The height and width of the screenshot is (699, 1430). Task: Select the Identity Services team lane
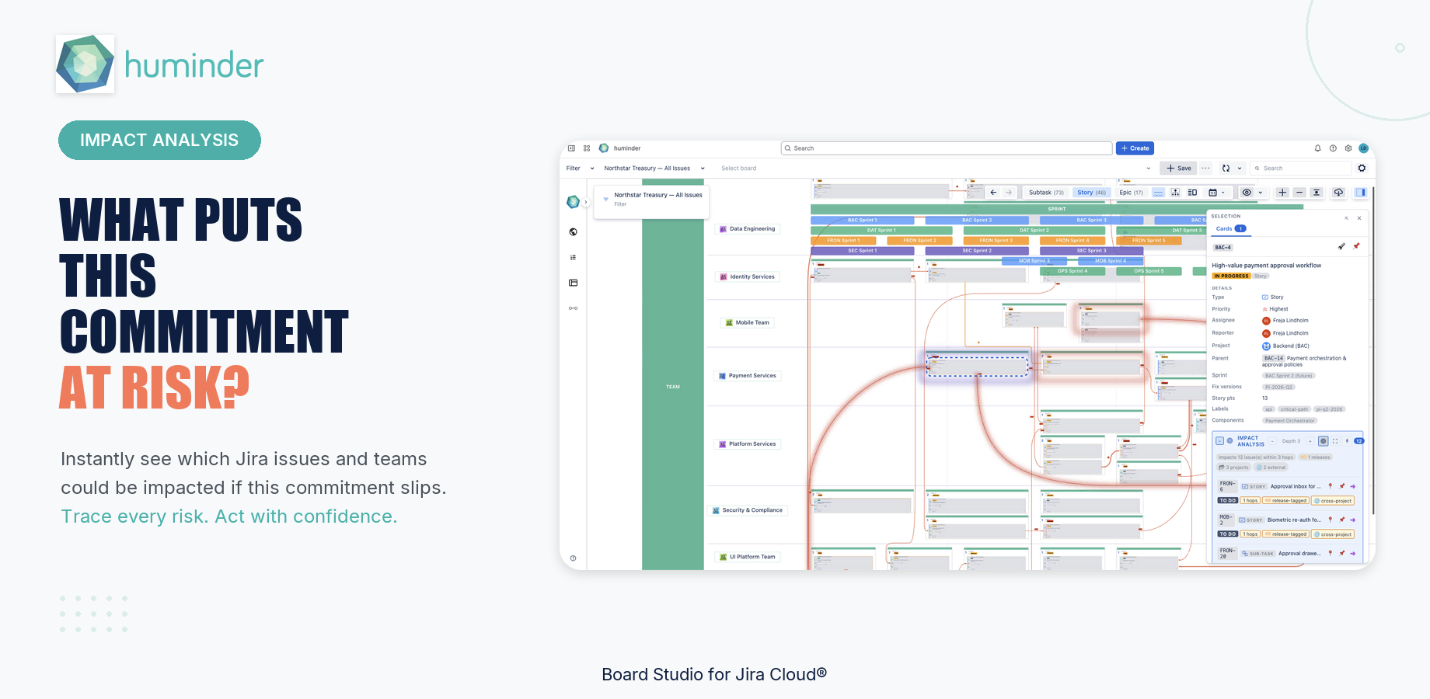coord(748,276)
